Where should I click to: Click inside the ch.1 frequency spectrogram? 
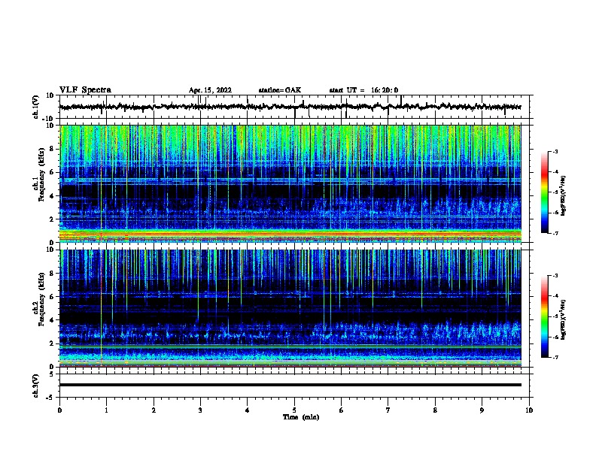290,183
